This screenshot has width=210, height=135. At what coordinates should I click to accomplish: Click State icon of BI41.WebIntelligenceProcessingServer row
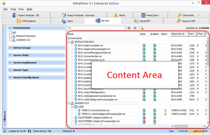tap(144, 99)
